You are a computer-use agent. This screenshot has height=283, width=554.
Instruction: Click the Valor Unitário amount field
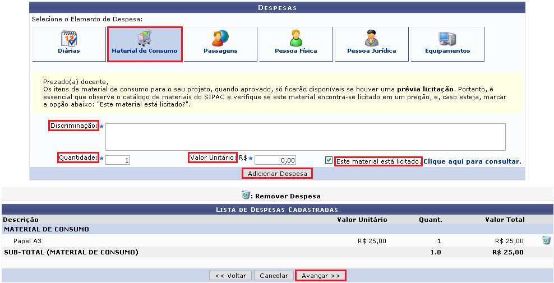pyautogui.click(x=275, y=160)
